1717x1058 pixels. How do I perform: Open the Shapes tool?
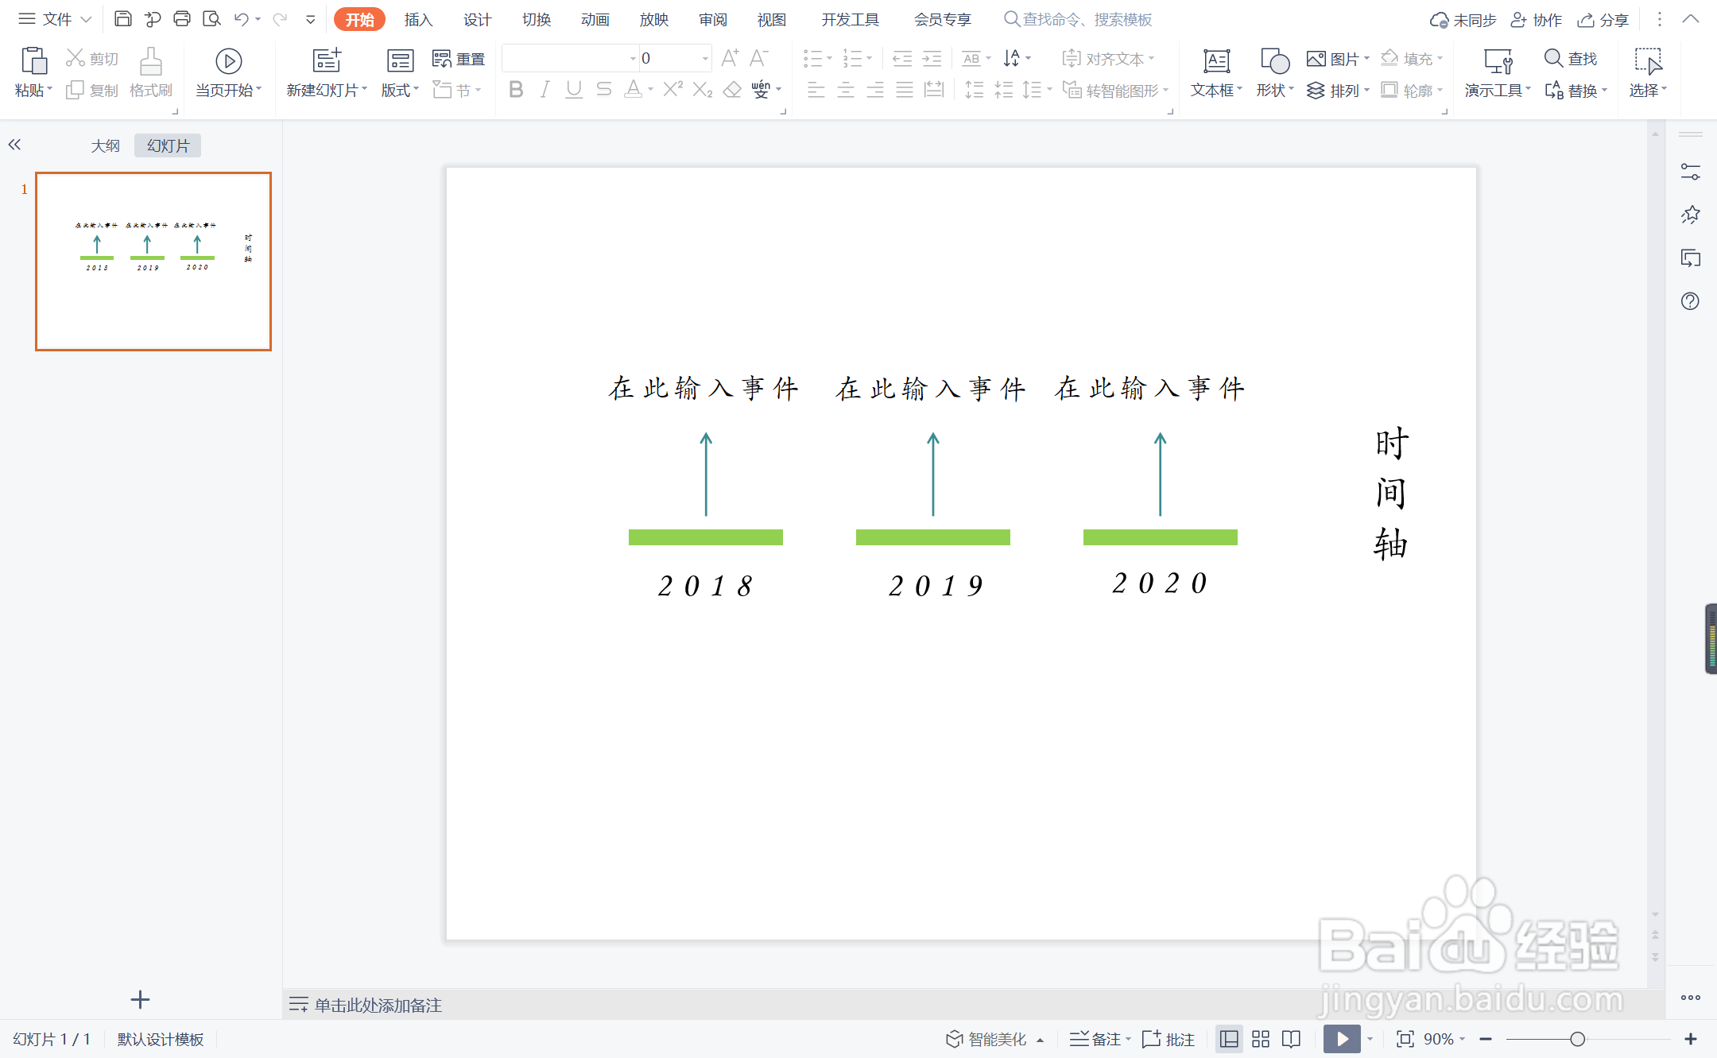click(1274, 62)
